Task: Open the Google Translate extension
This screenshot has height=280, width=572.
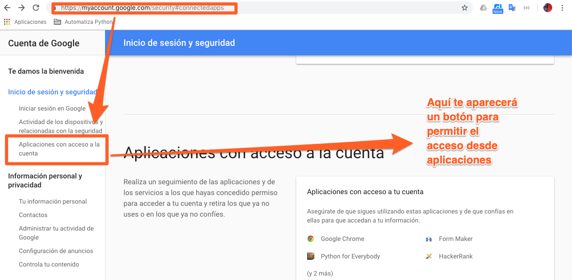Action: (x=512, y=8)
